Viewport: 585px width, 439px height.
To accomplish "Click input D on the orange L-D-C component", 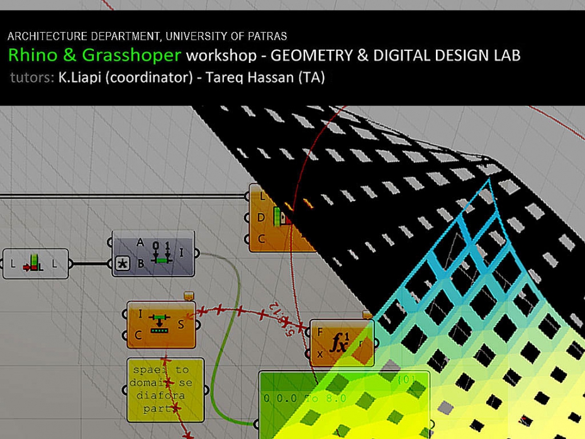I will [x=261, y=218].
